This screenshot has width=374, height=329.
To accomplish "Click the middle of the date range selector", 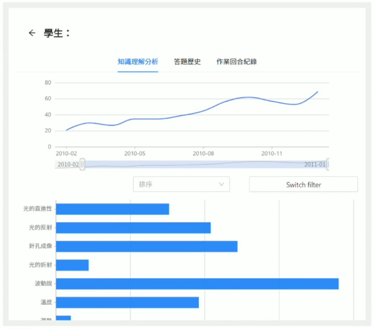I will pyautogui.click(x=205, y=164).
